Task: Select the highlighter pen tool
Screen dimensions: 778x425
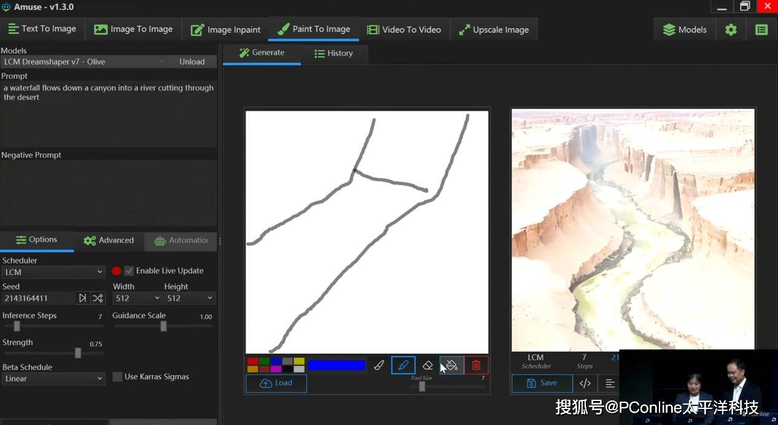Action: click(x=403, y=365)
